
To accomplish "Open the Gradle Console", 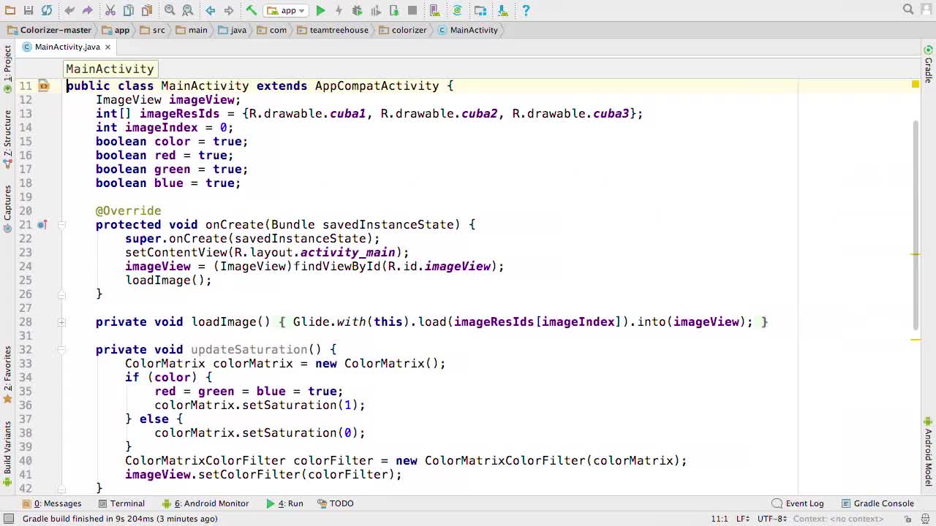I will (x=877, y=503).
